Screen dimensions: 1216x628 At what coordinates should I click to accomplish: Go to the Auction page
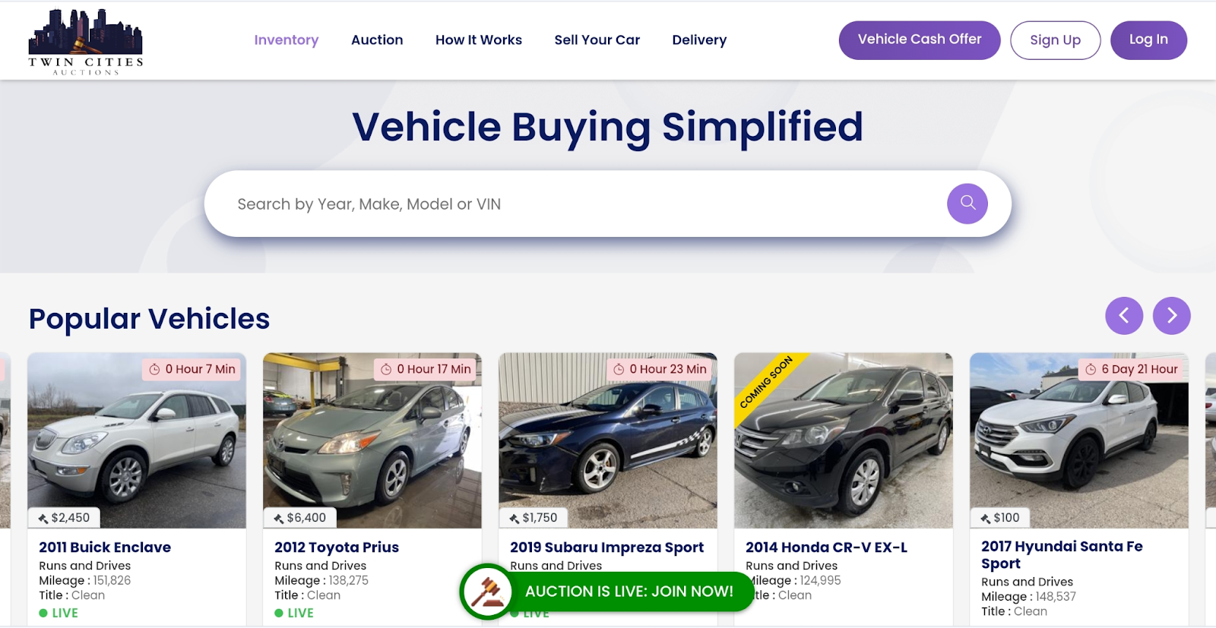click(377, 39)
